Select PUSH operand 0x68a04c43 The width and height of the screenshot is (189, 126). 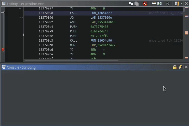pos(99,31)
